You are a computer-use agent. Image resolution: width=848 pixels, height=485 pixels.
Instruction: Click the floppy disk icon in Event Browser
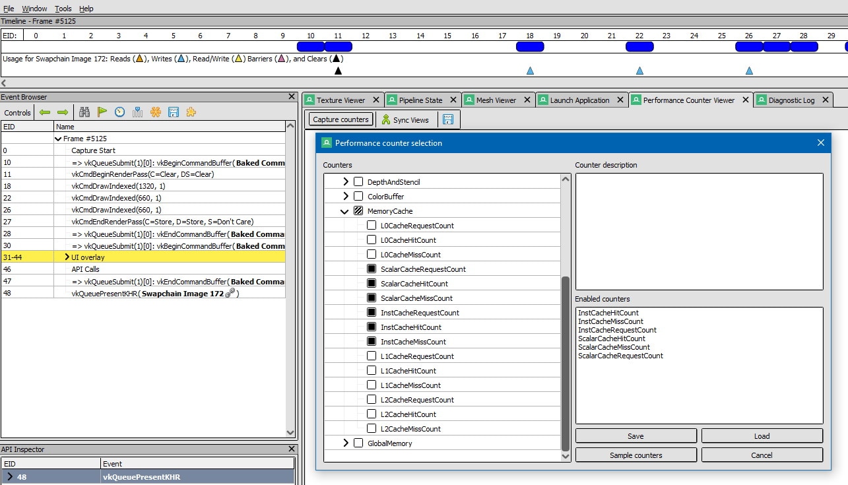point(174,112)
